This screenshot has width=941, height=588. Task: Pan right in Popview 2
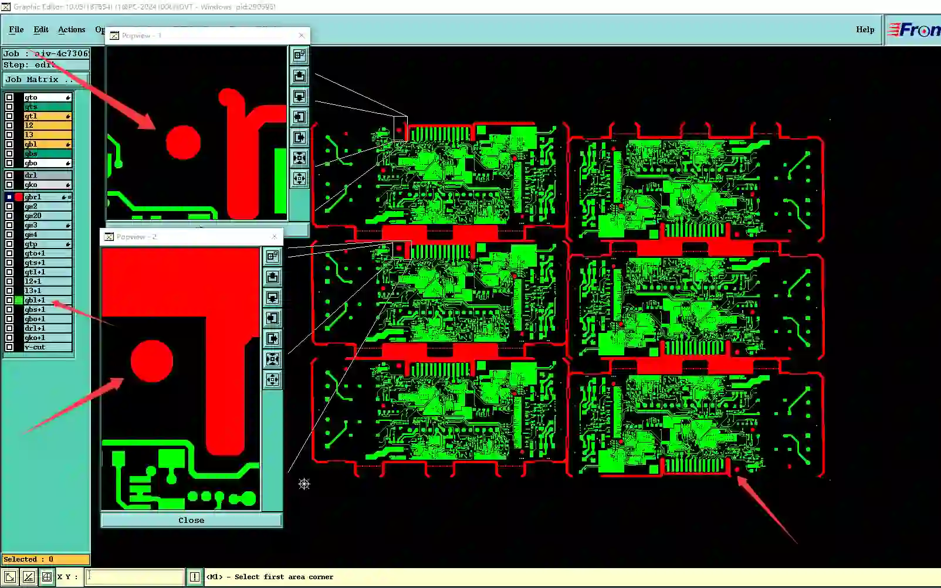pos(272,338)
